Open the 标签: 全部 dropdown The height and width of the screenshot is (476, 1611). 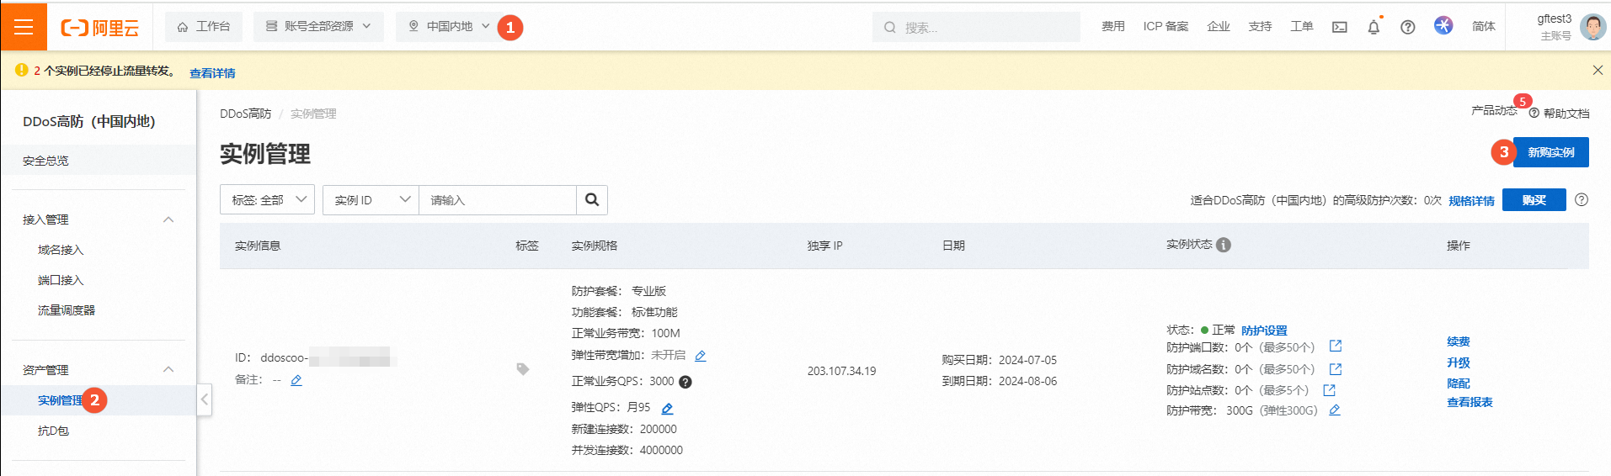[x=268, y=200]
